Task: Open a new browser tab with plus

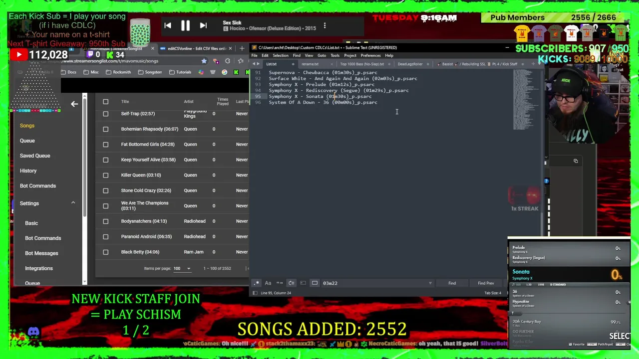Action: pyautogui.click(x=242, y=48)
